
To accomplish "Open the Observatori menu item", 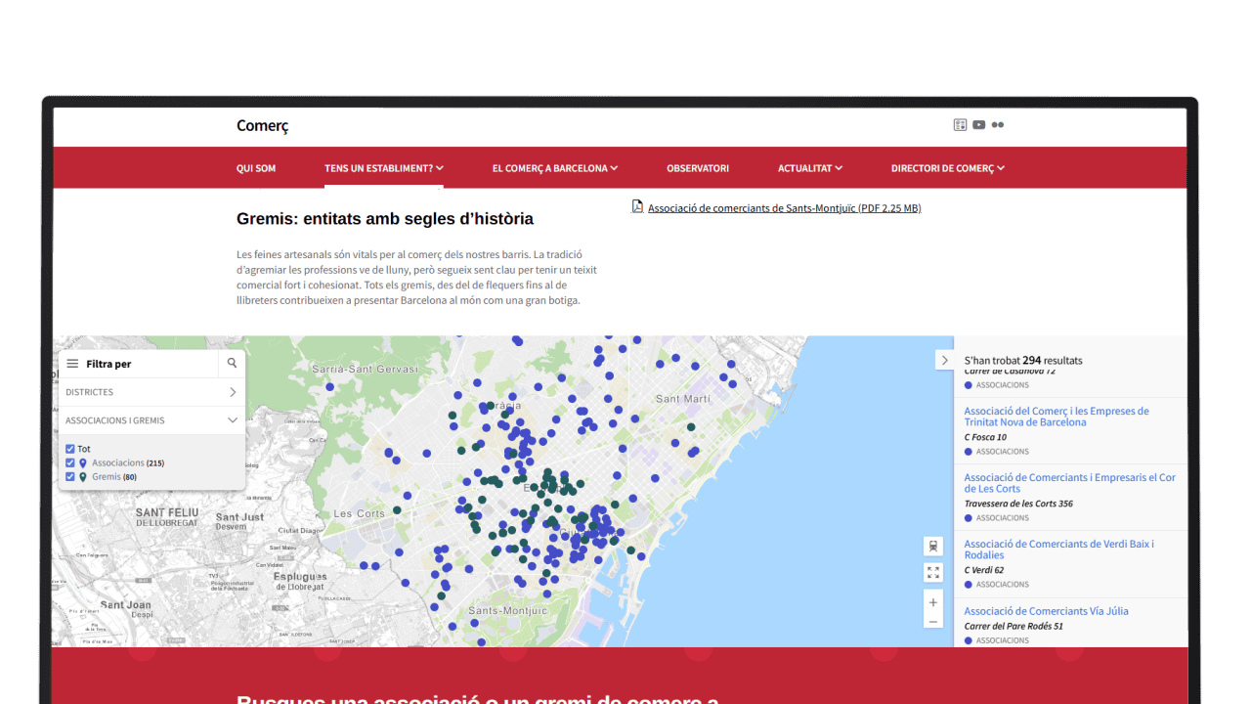I will click(698, 168).
